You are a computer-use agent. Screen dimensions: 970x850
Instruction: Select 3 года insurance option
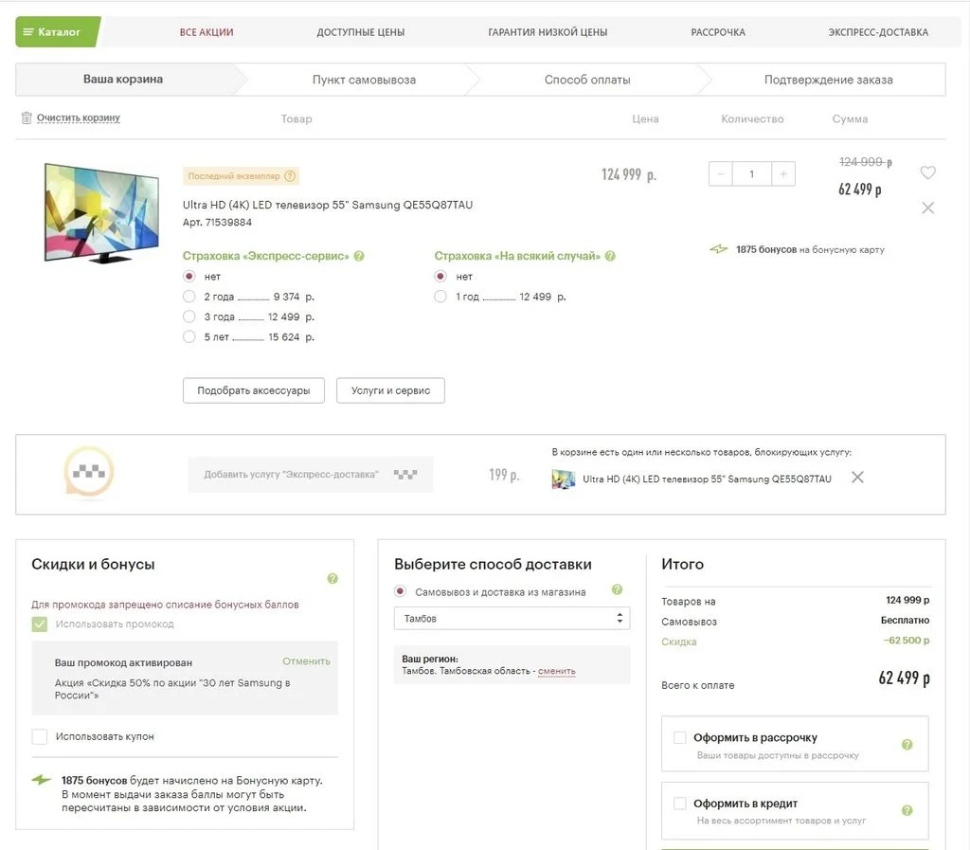[189, 316]
